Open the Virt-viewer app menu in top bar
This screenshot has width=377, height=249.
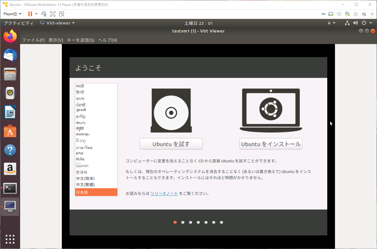[x=57, y=23]
